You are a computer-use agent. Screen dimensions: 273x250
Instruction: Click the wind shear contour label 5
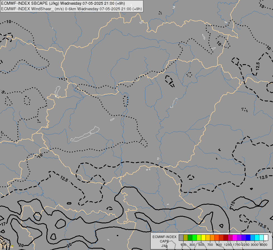[x=3, y=92]
